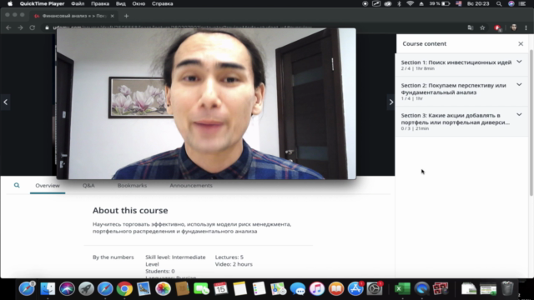Open Maps from the Dock

(x=278, y=289)
